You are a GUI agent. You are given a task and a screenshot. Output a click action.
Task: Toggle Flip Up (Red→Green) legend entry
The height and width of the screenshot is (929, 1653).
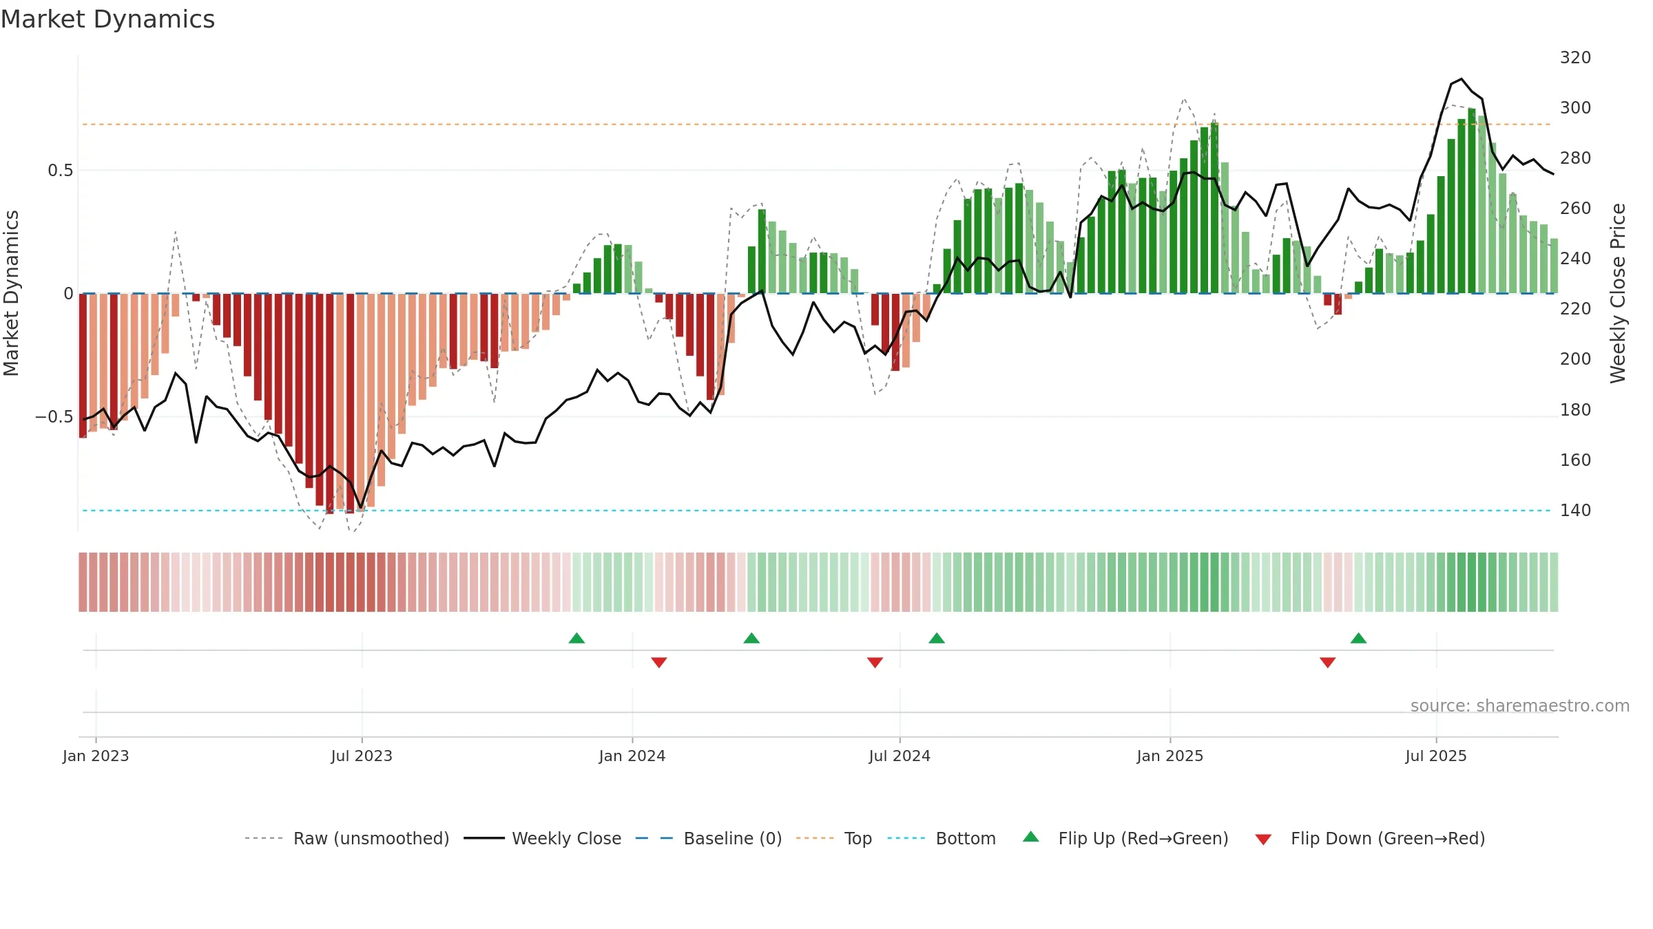1125,838
